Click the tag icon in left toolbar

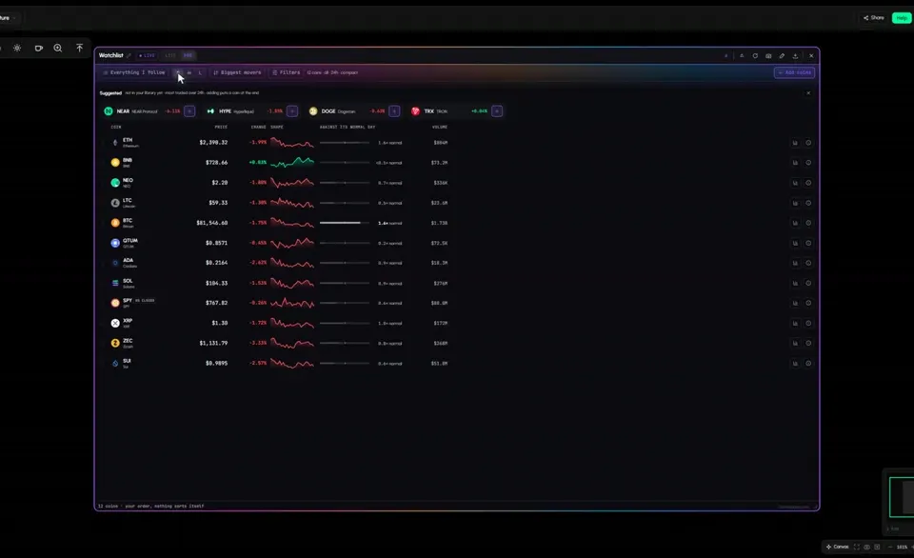point(38,48)
